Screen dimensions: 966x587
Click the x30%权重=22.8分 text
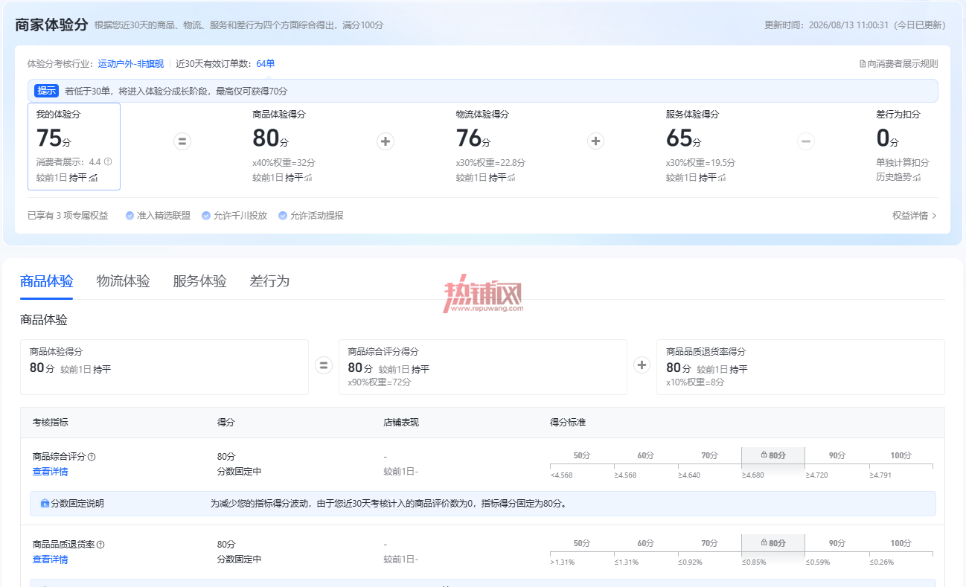point(490,162)
